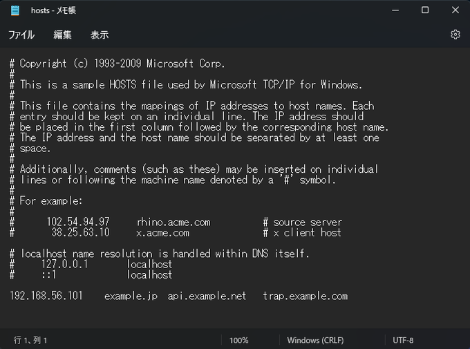This screenshot has width=470, height=349.
Task: Click the Copyright Microsoft Corp. line
Action: (117, 64)
